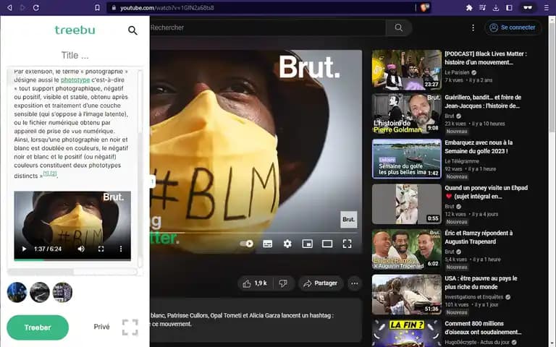
Task: Click the browser forward arrow
Action: click(22, 7)
